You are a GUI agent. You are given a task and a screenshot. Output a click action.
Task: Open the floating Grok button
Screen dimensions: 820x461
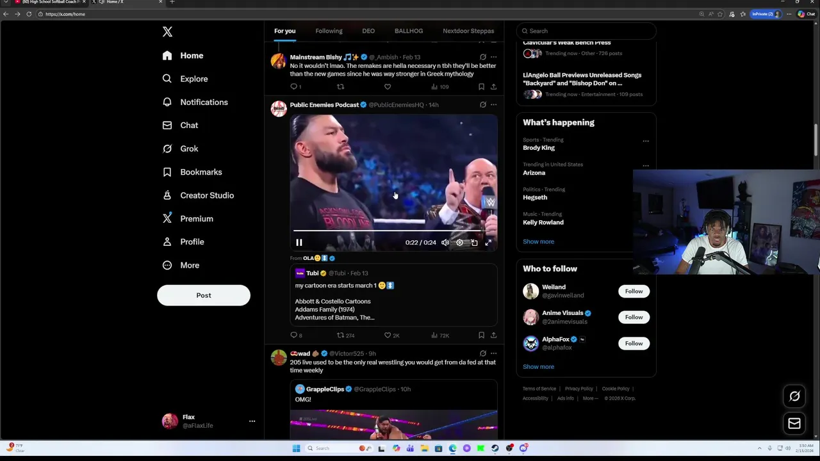[794, 396]
